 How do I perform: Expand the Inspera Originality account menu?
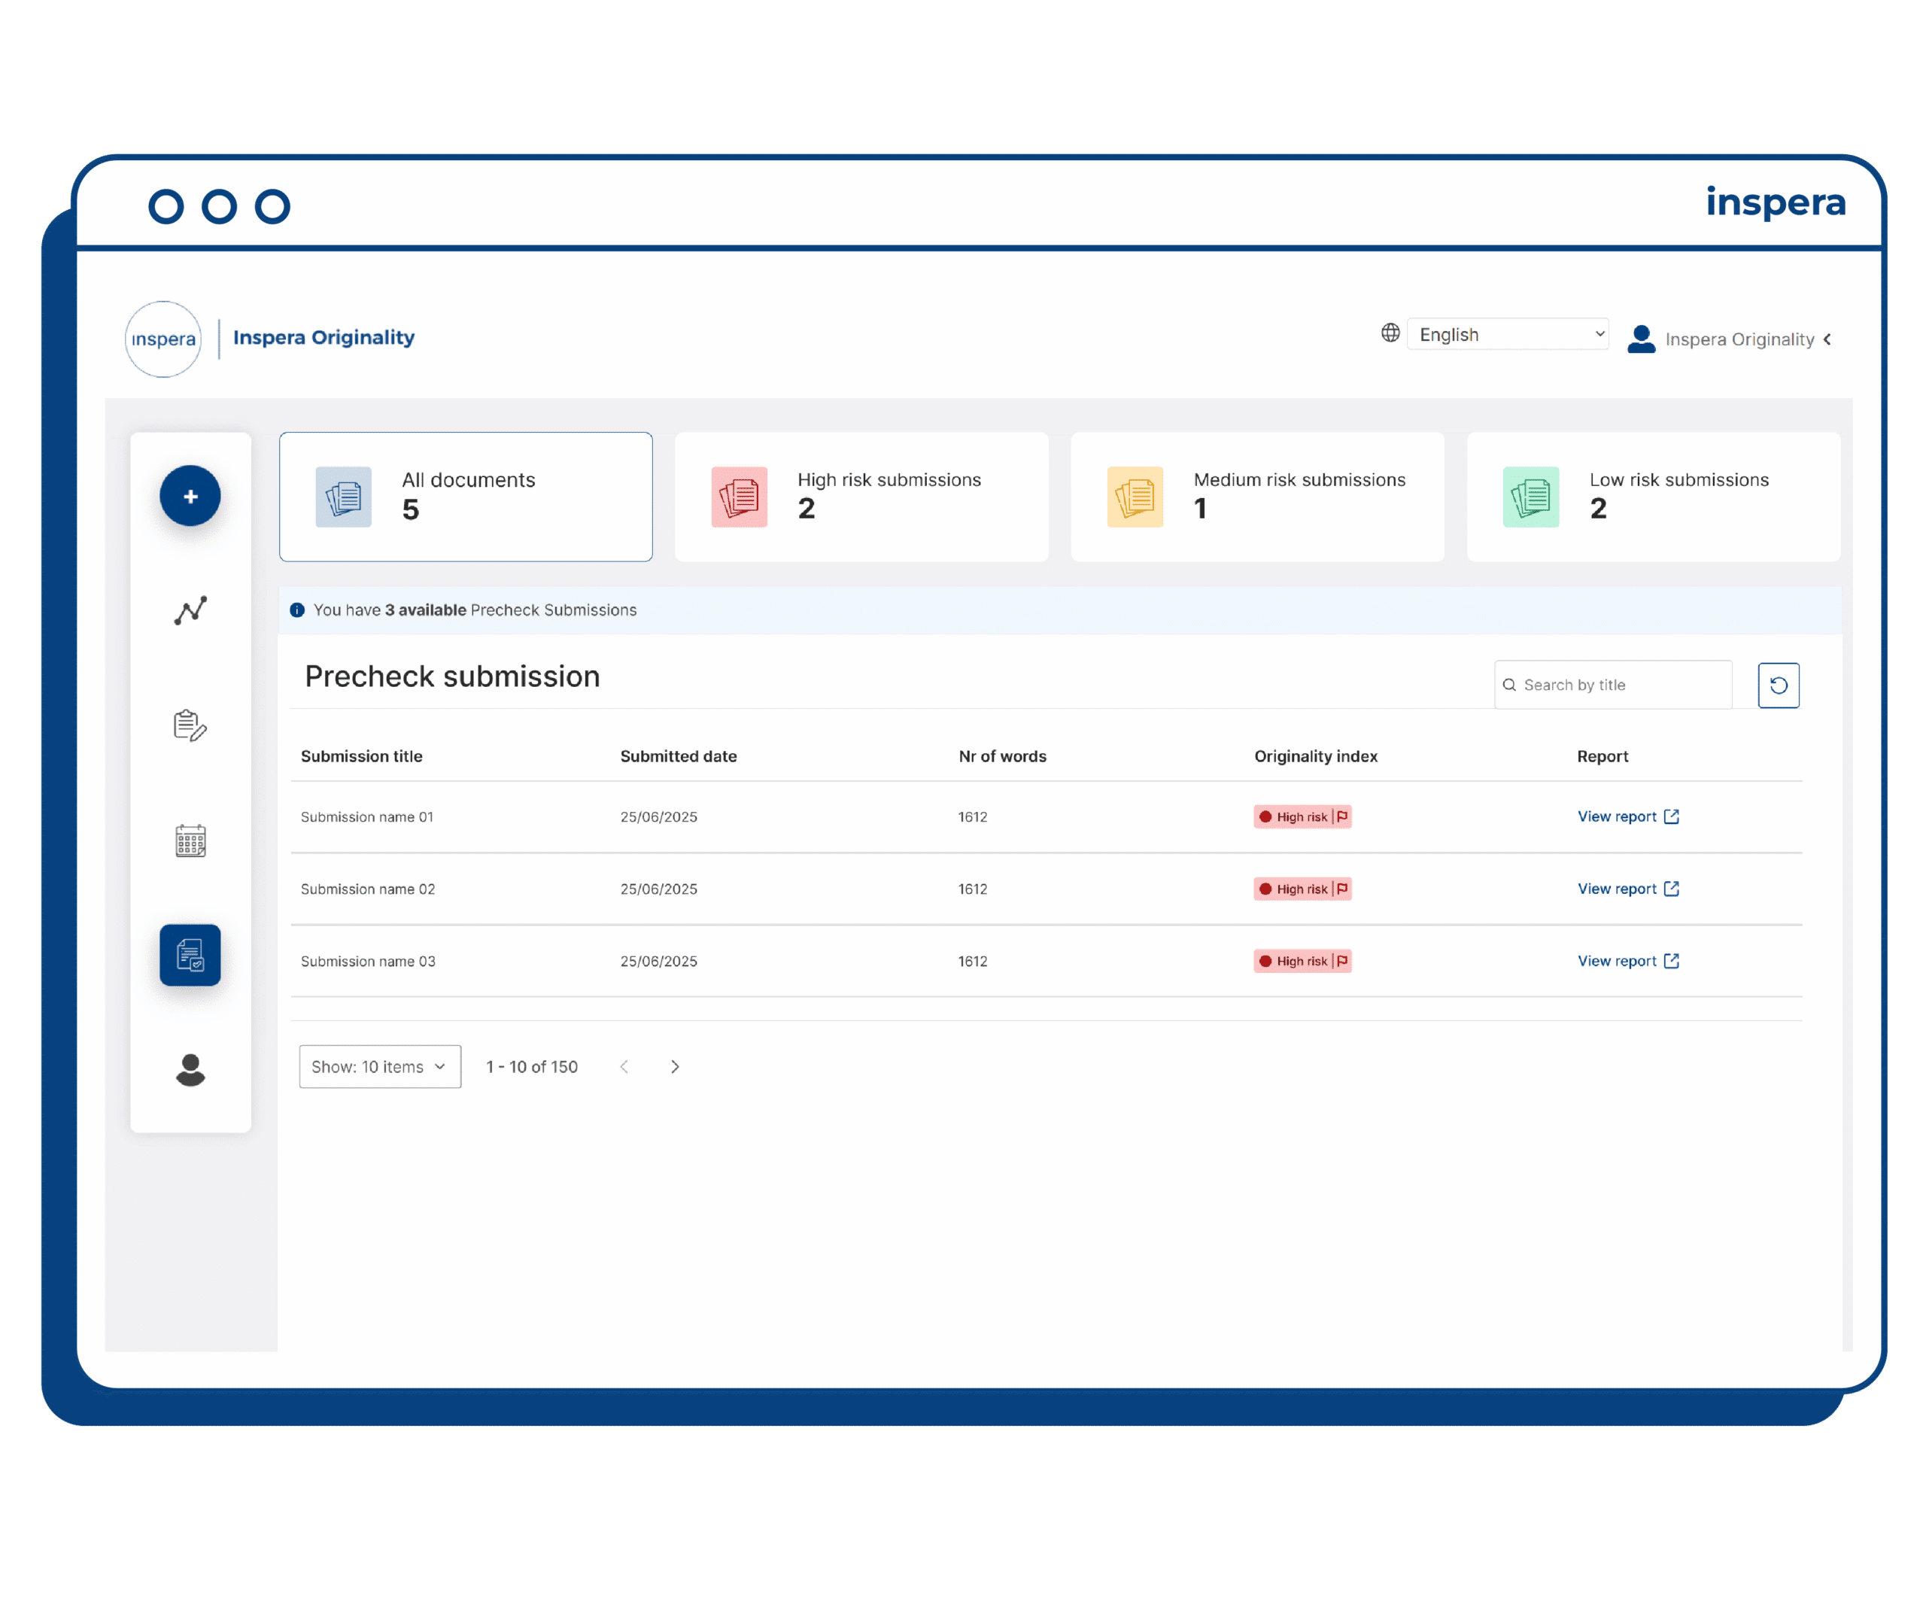tap(1729, 339)
